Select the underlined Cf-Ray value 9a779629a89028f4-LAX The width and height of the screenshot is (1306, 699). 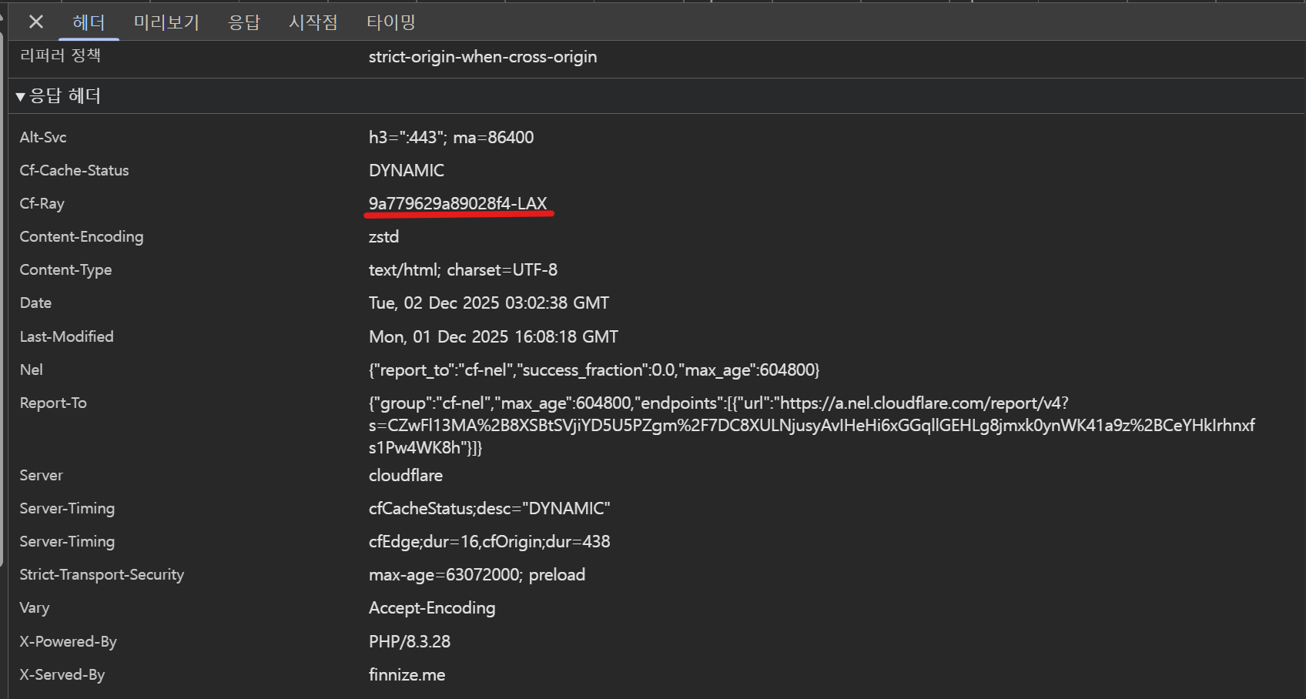459,203
